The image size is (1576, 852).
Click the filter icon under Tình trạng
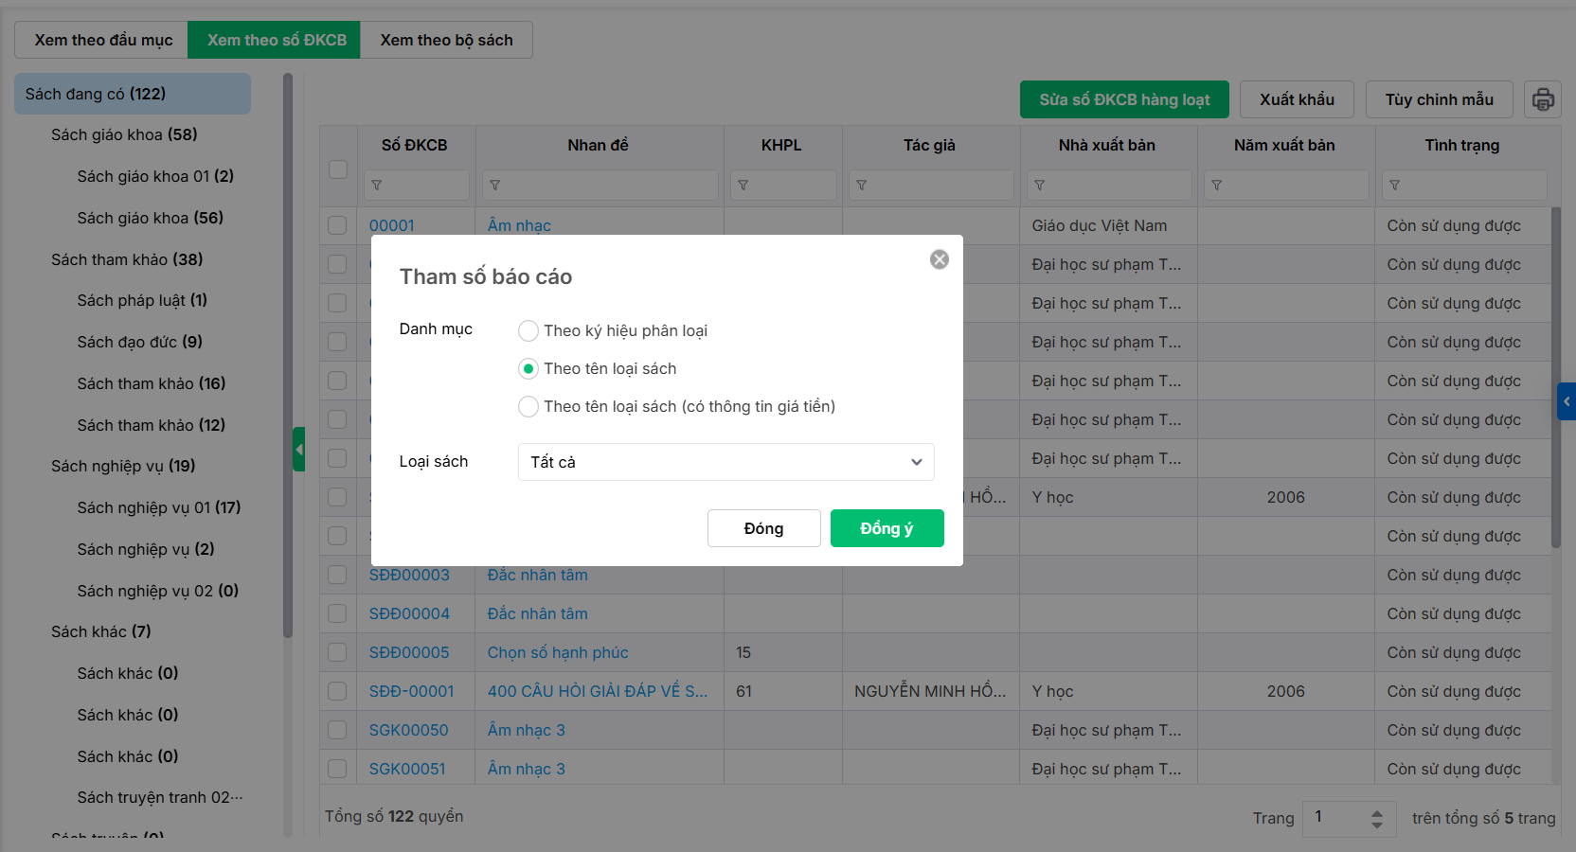1395,186
